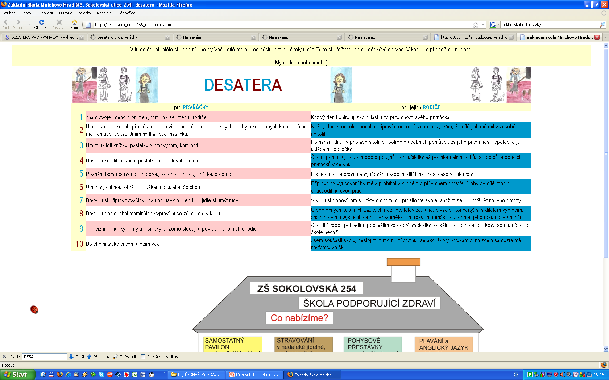Click the save floppy icon in quick launch
The image size is (609, 380).
click(x=51, y=375)
